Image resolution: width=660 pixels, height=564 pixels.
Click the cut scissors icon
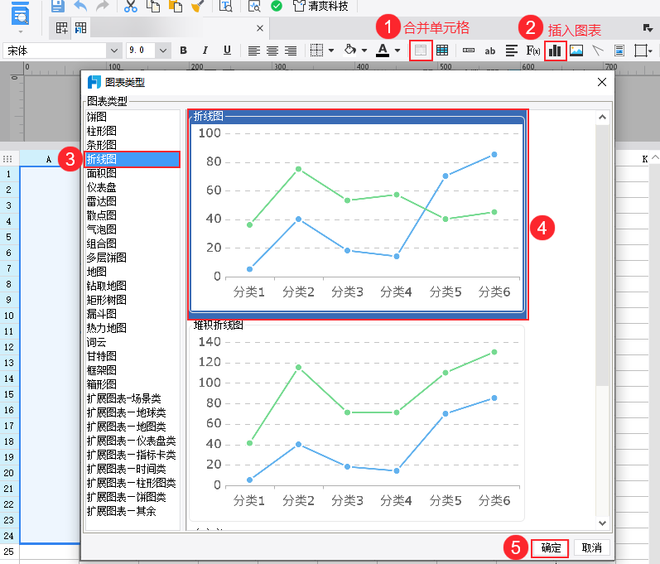click(131, 6)
